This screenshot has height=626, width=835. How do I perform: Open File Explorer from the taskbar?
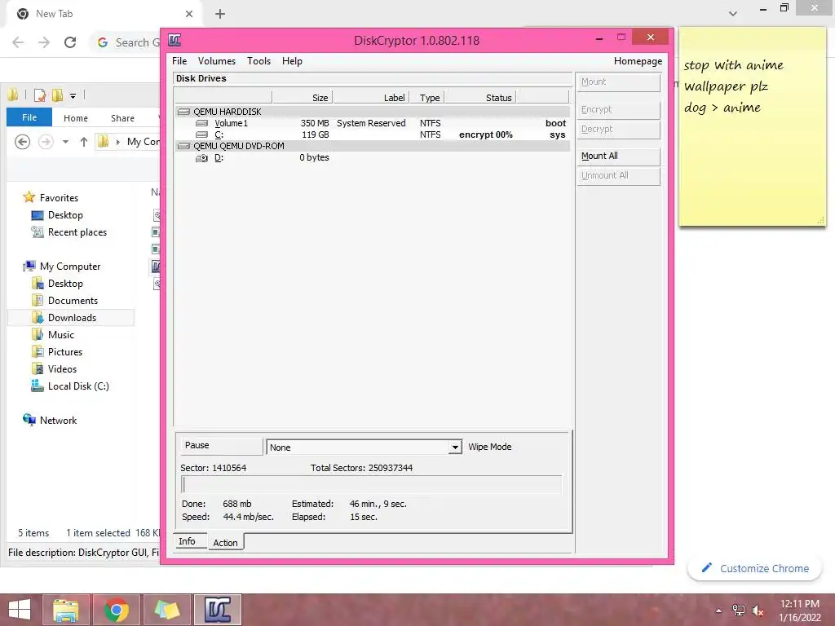(x=66, y=610)
